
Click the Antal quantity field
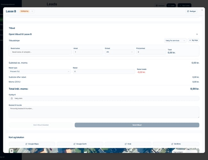pyautogui.click(x=87, y=52)
